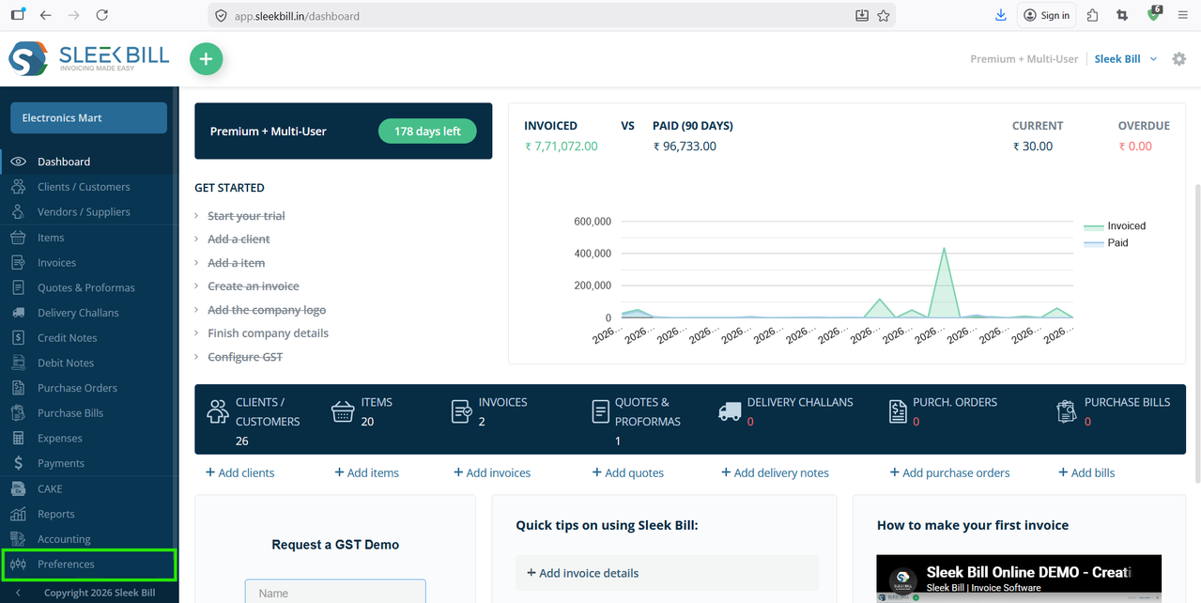
Task: Click the Payments dollar icon in sidebar
Action: point(18,463)
